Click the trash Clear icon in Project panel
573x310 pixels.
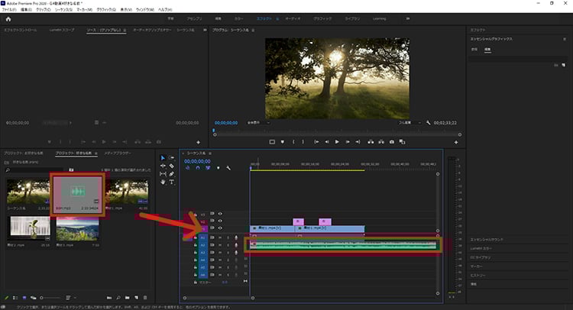tap(145, 298)
